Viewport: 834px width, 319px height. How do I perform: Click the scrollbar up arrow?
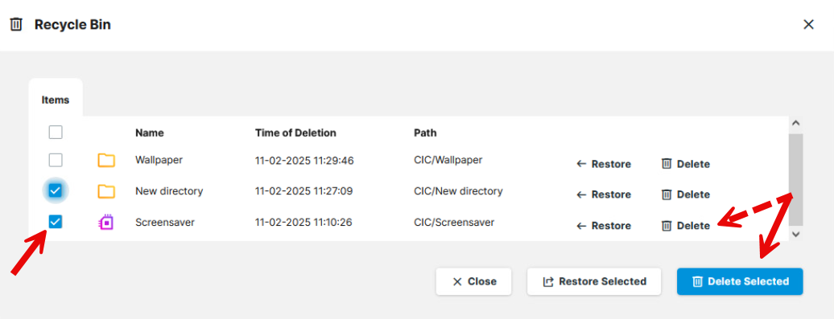tap(795, 123)
